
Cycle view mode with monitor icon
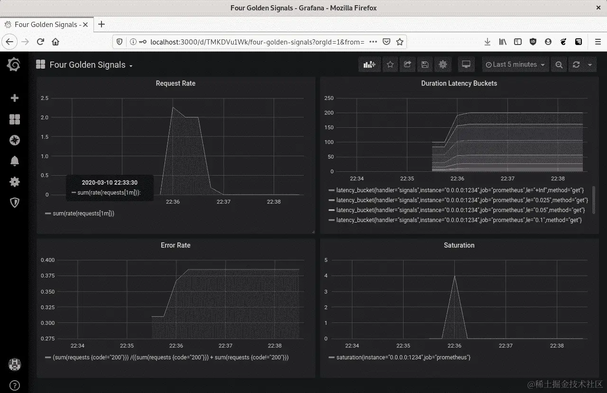click(x=466, y=65)
